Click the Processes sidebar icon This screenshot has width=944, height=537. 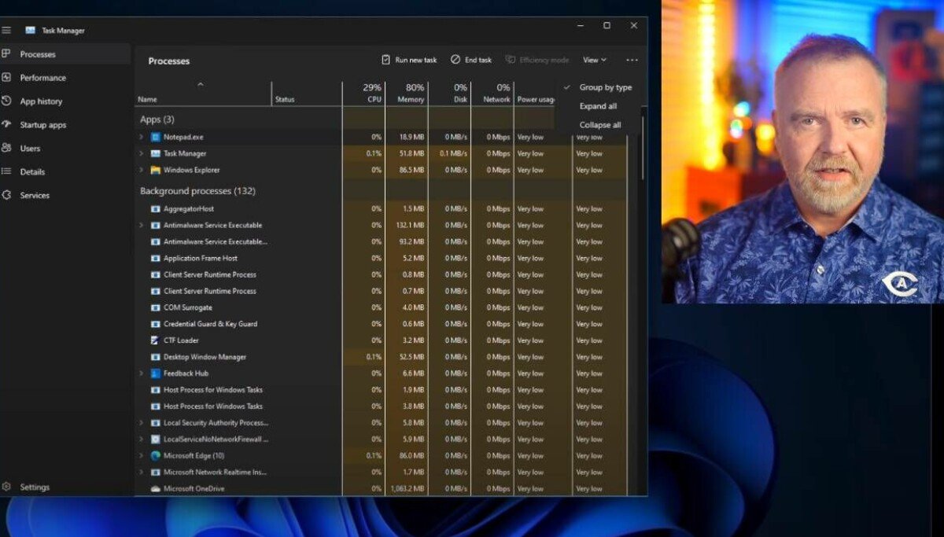[6, 54]
